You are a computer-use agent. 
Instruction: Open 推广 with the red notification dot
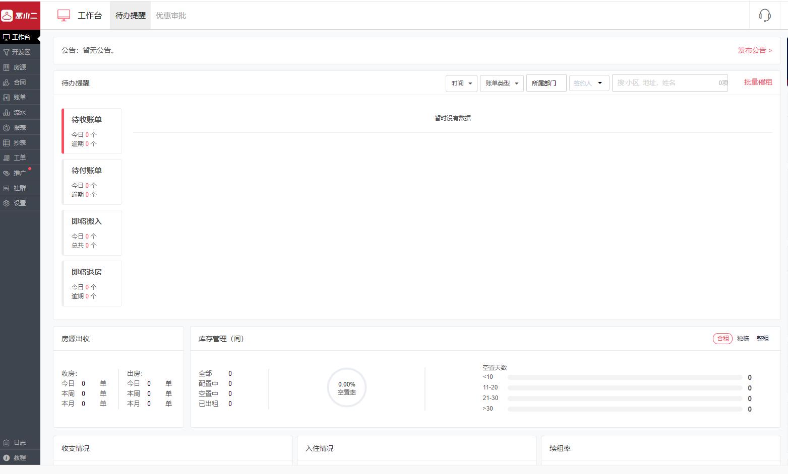[x=20, y=173]
